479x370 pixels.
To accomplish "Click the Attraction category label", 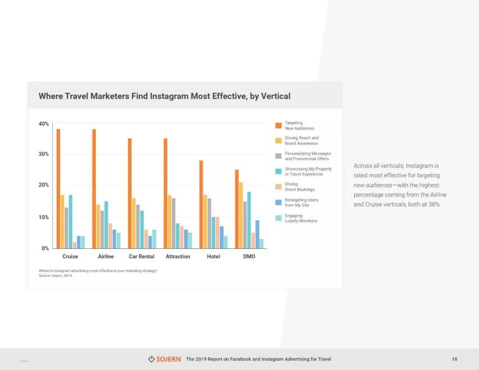I will pos(178,256).
